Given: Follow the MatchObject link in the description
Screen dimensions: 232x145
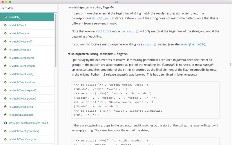Looking at the screenshot, I should [101, 19].
